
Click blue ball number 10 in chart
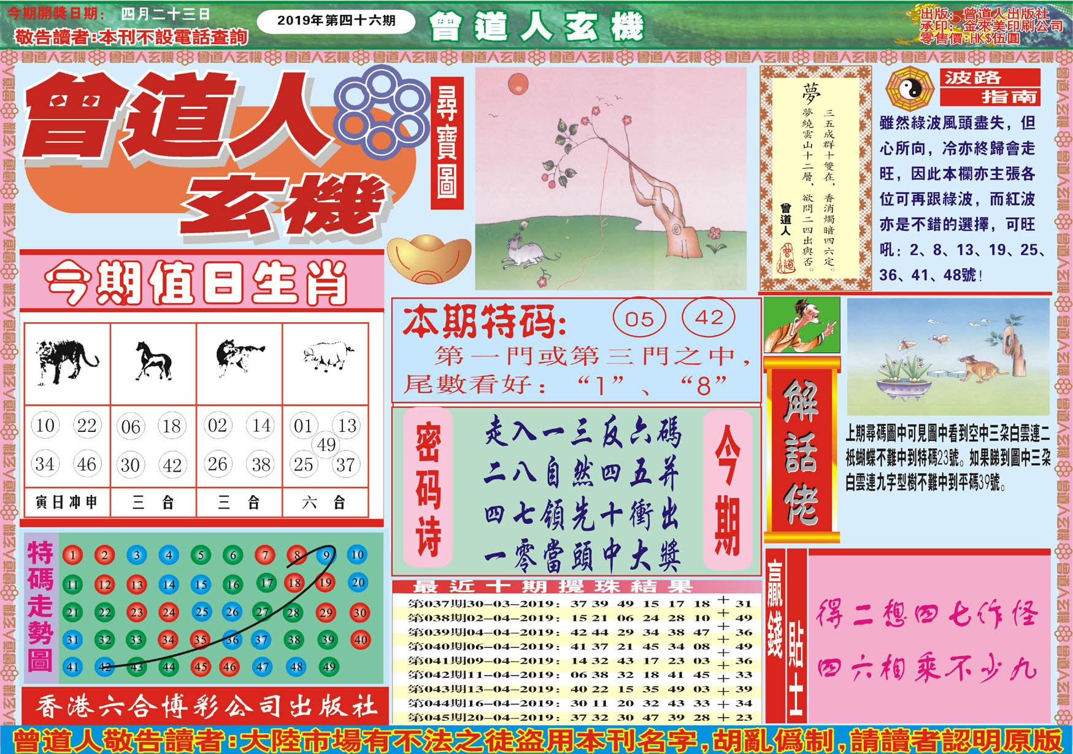tap(357, 555)
